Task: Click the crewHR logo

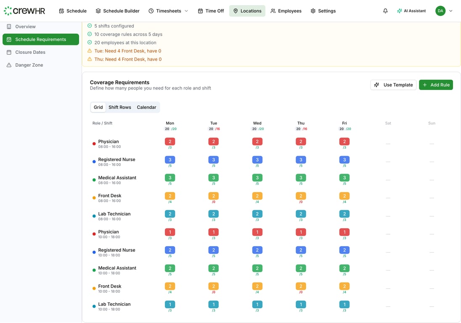Action: pos(24,11)
